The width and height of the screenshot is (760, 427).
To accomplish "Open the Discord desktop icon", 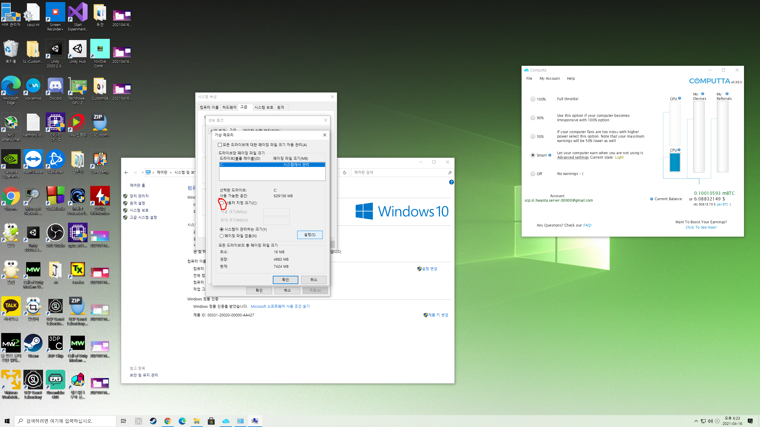I will (55, 89).
